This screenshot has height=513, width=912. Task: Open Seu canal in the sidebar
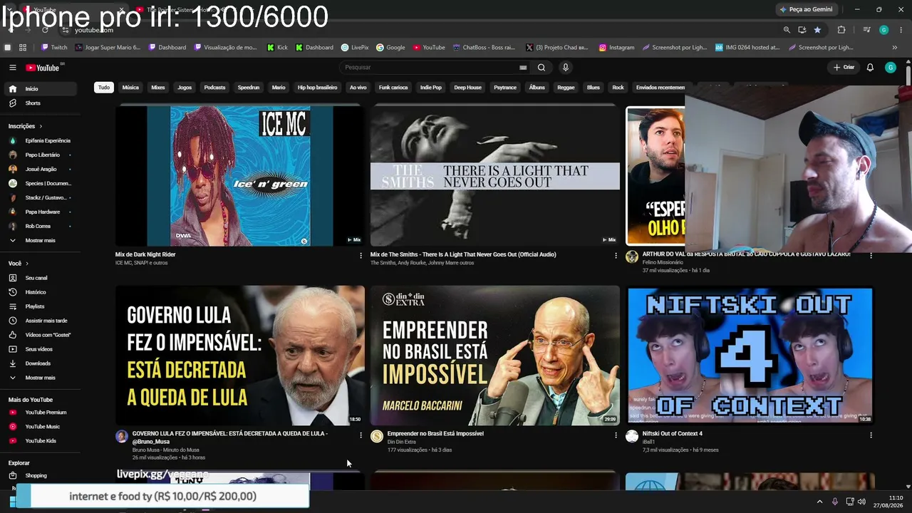tap(40, 278)
